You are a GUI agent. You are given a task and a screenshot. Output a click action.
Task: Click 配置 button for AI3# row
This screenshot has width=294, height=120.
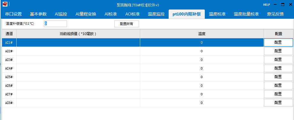(278, 60)
